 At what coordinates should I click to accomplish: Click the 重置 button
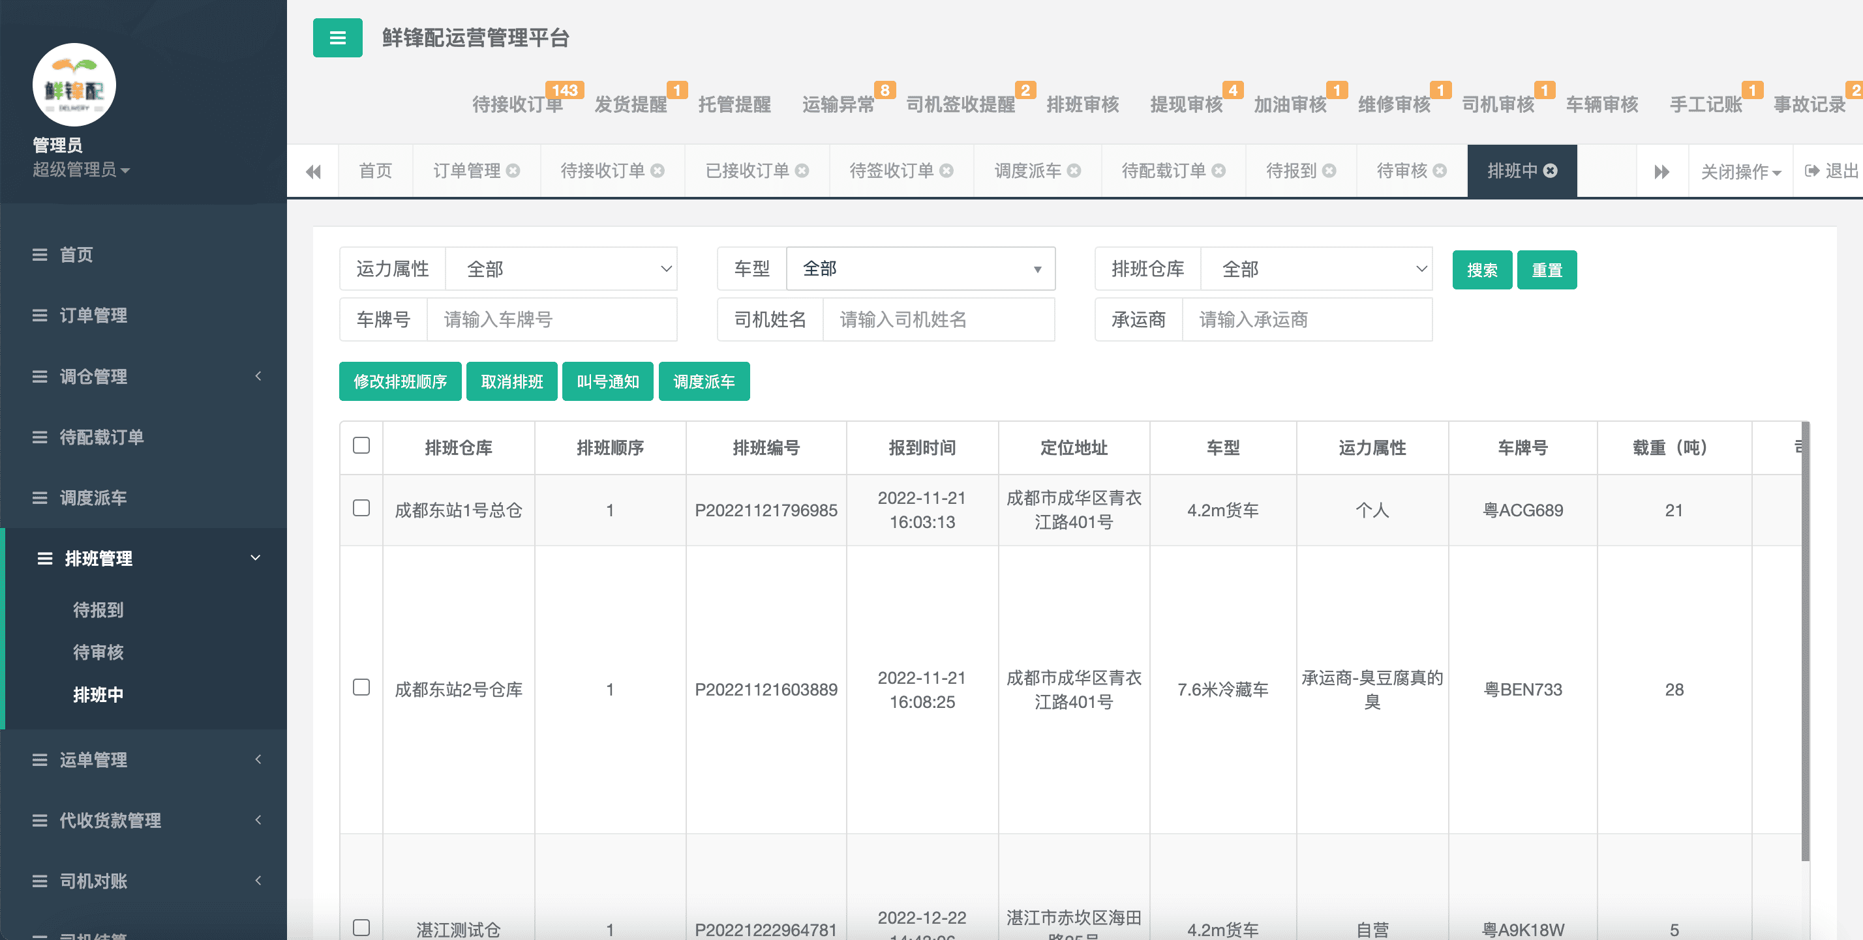[x=1546, y=269]
